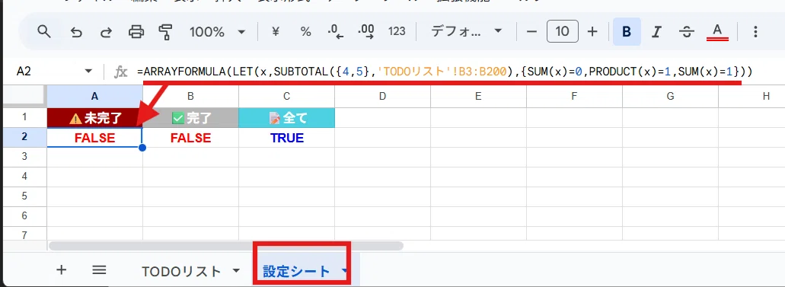Select column E header
This screenshot has height=287, width=785.
click(479, 97)
